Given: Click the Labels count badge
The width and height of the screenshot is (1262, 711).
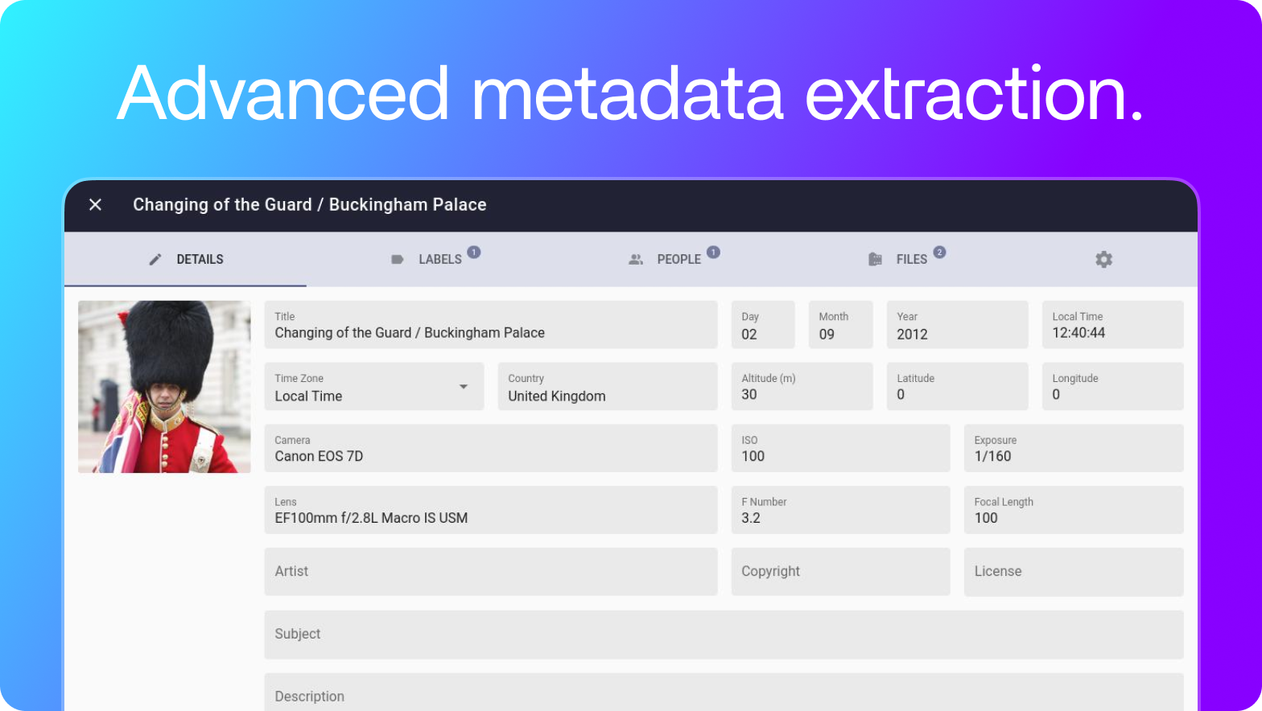Looking at the screenshot, I should coord(474,252).
